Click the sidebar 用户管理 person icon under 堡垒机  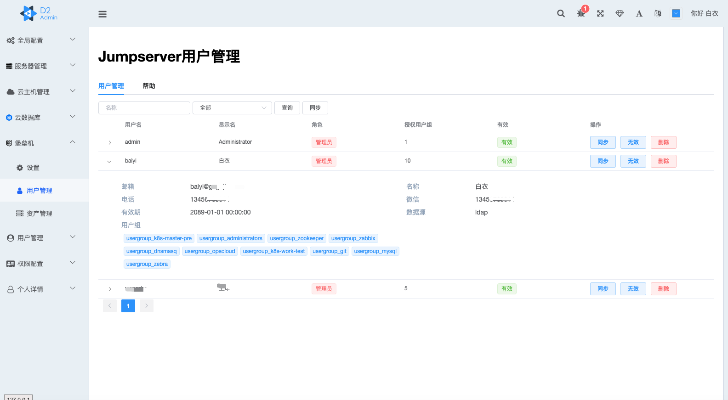click(20, 191)
